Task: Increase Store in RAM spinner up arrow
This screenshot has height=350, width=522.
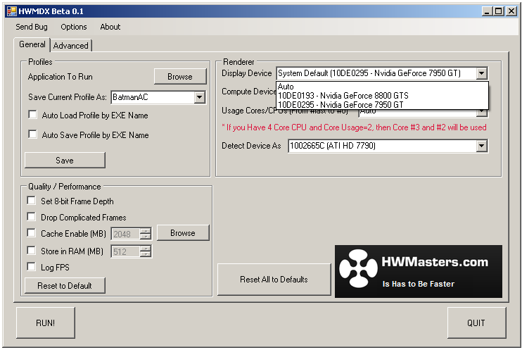Action: [146, 249]
